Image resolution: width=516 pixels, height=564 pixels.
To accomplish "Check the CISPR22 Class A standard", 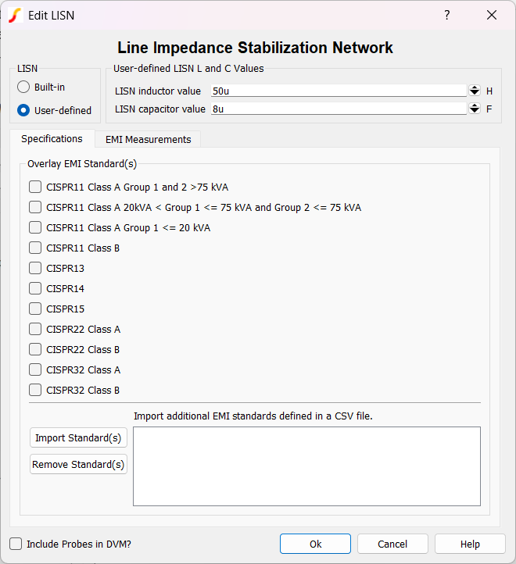I will 35,329.
